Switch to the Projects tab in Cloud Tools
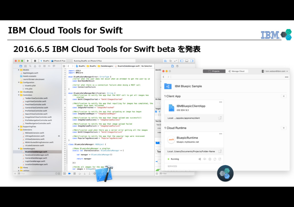This screenshot has width=294, height=207. (x=214, y=71)
